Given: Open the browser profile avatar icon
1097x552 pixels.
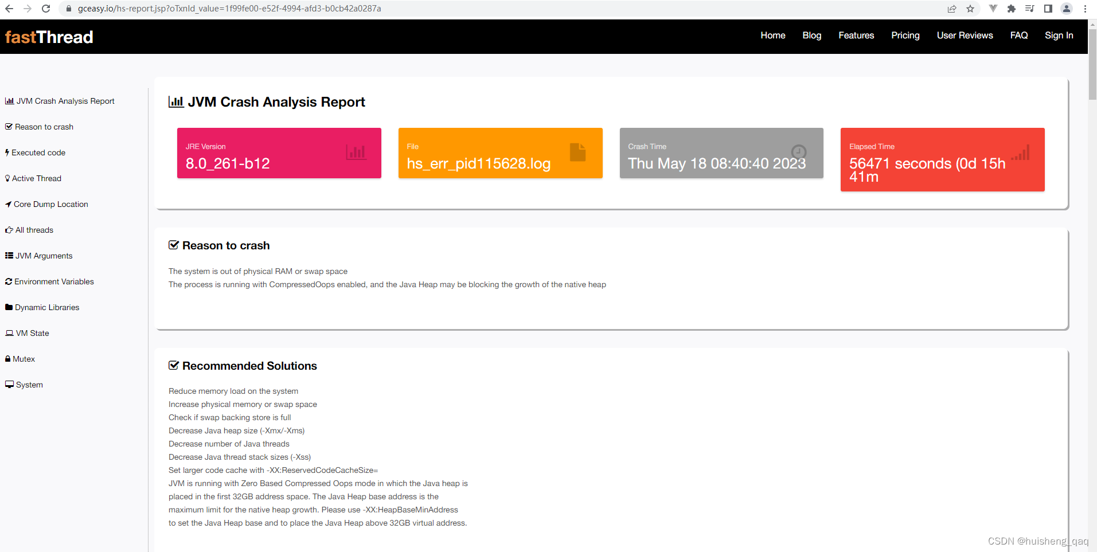Looking at the screenshot, I should click(1067, 9).
